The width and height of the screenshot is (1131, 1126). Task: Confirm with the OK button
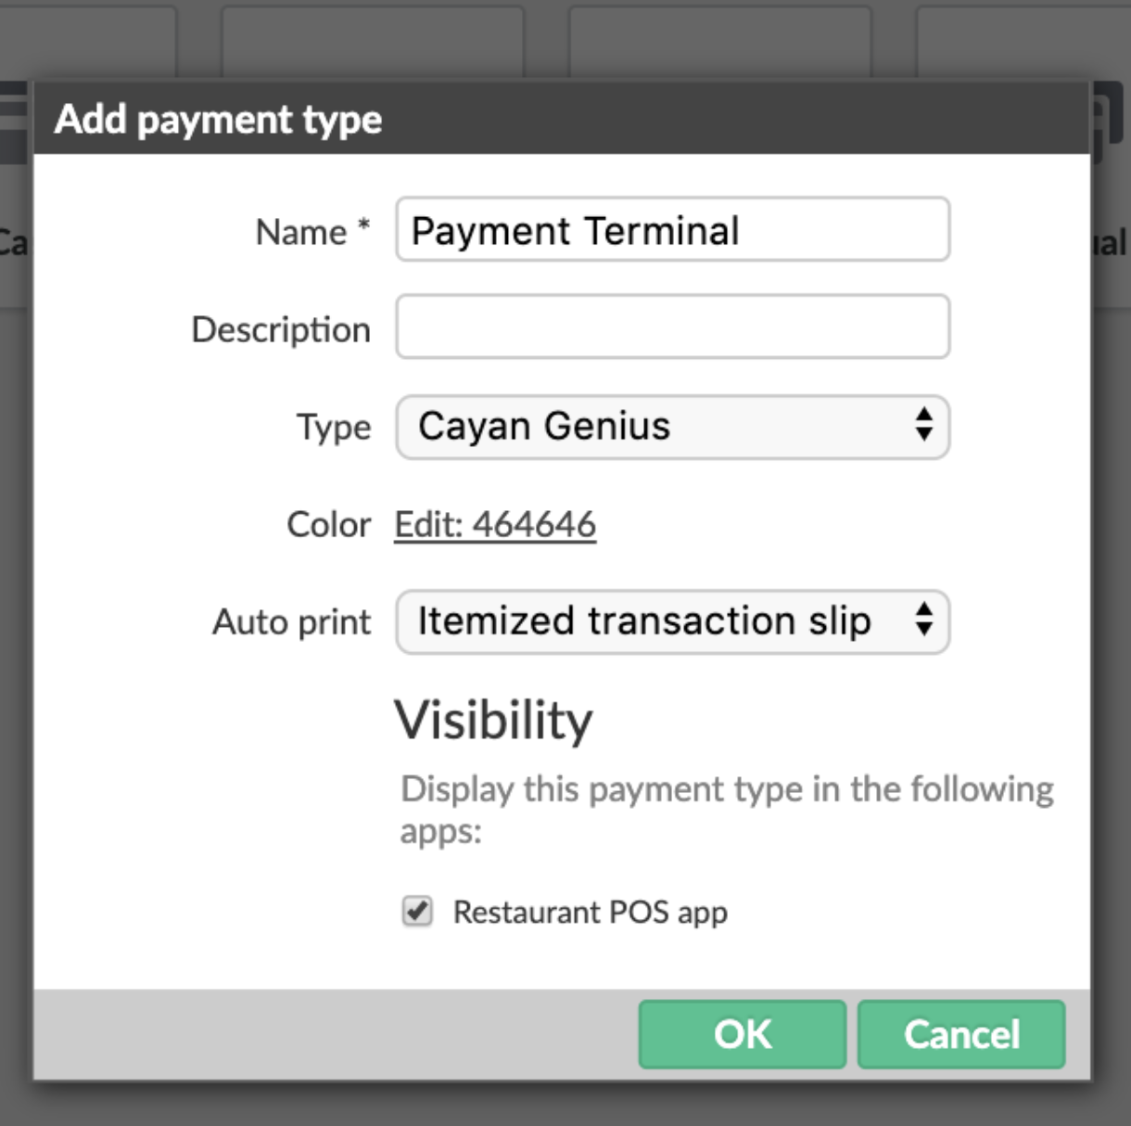(x=742, y=1034)
